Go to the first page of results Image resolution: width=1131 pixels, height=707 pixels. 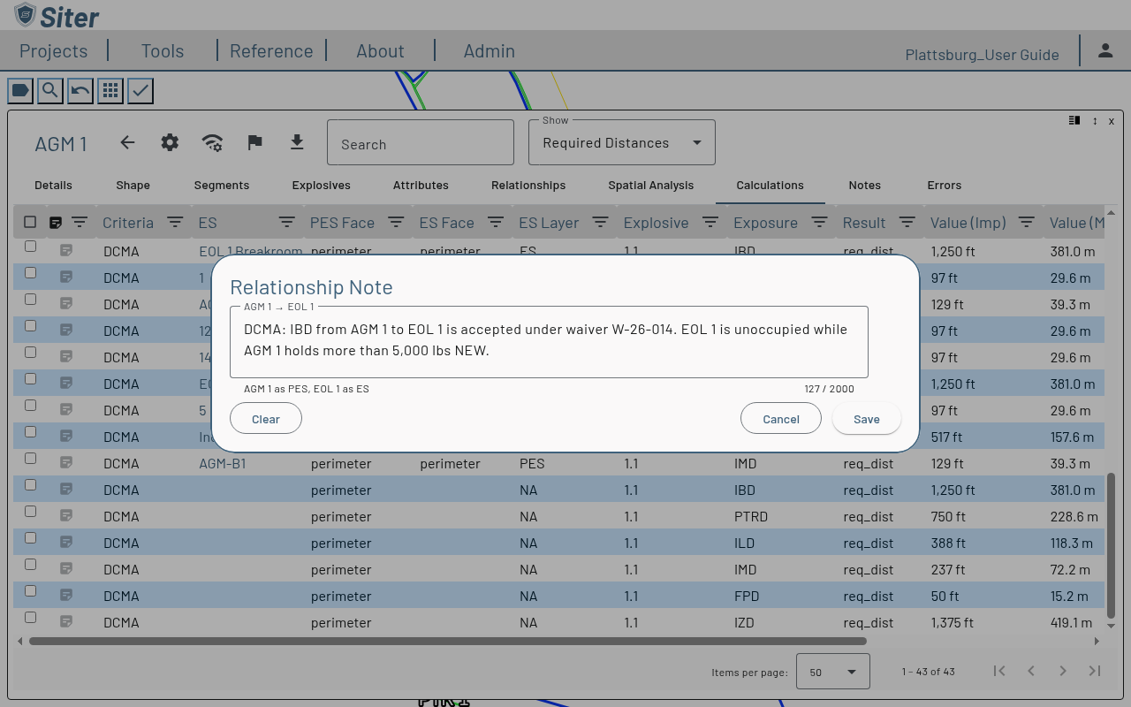[999, 671]
